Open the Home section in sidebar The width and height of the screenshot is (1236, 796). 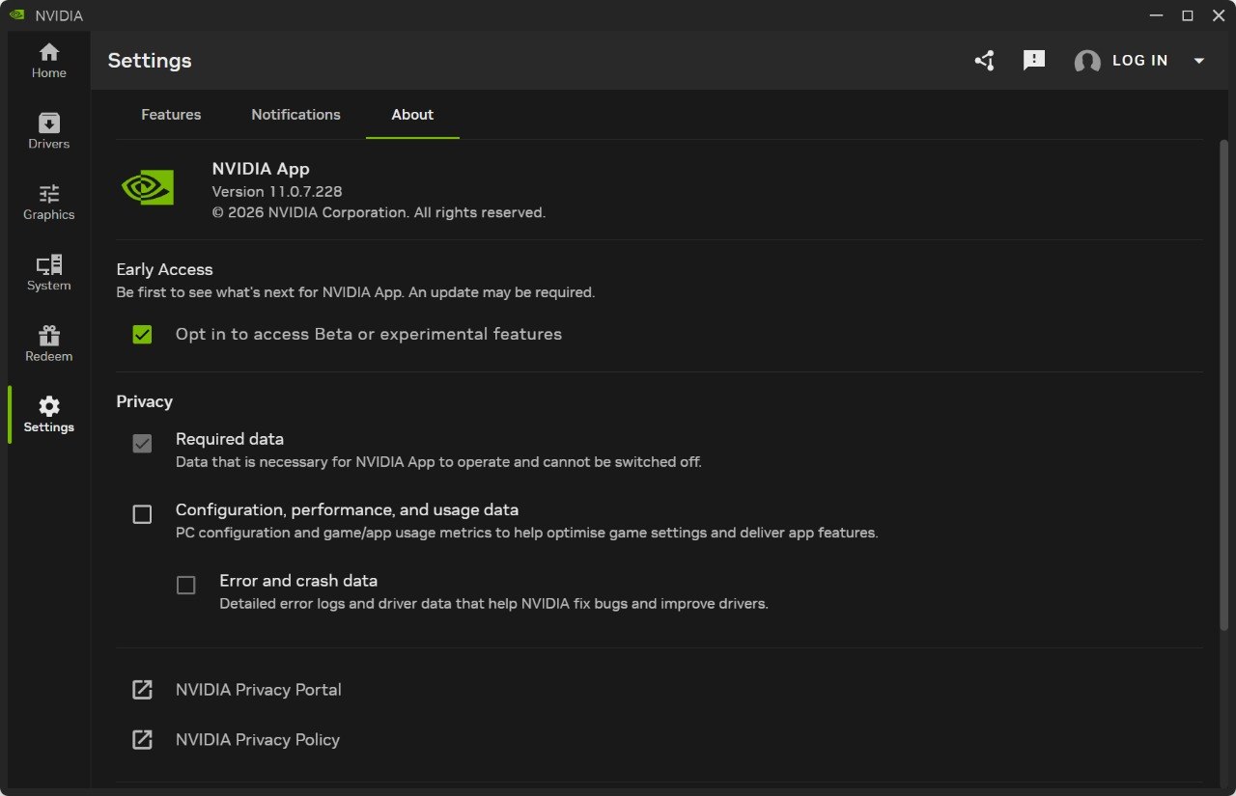pos(48,58)
